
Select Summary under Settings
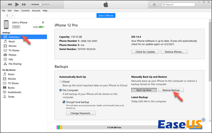click(24, 37)
